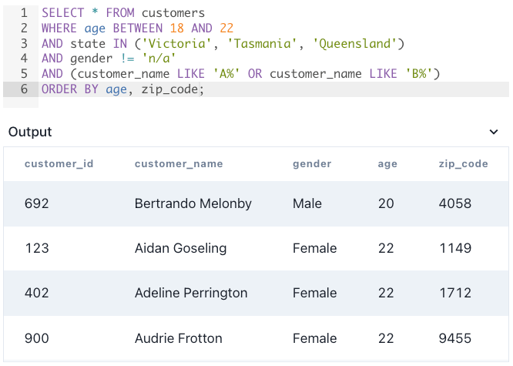The image size is (513, 366).
Task: Click the Audrie Frotton name cell
Action: (179, 338)
